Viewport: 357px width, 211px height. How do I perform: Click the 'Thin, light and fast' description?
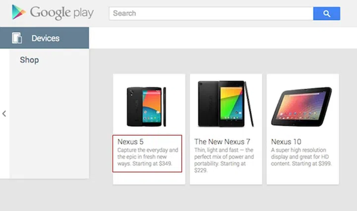[224, 160]
